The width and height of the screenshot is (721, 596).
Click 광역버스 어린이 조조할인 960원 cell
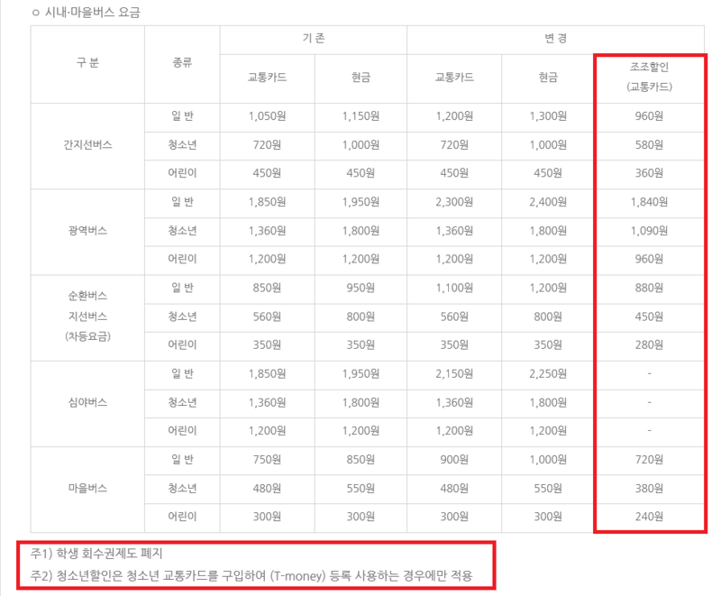(649, 259)
